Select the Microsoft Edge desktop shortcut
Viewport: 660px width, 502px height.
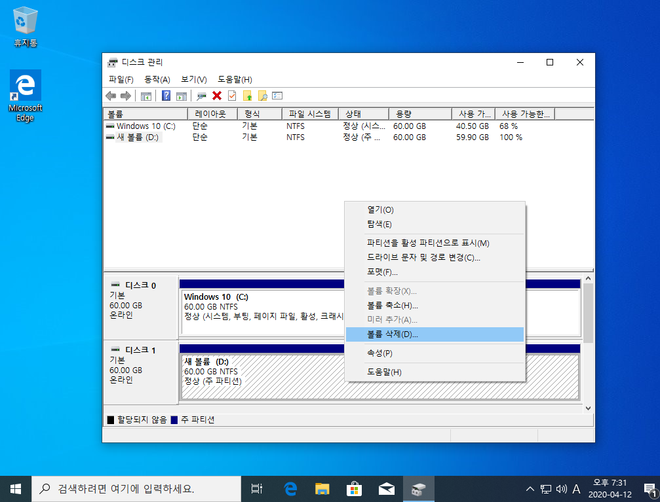26,96
